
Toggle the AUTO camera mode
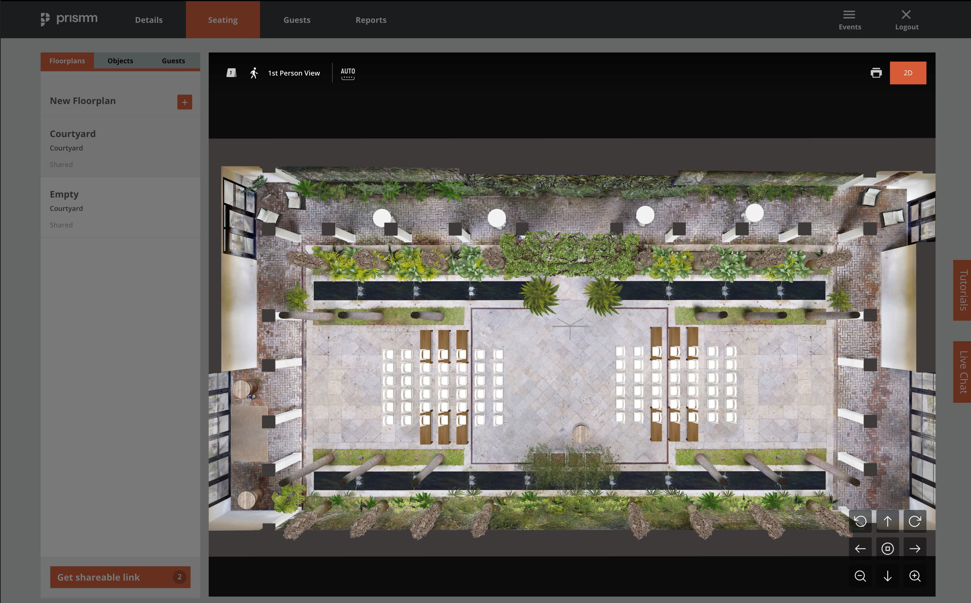click(x=348, y=73)
